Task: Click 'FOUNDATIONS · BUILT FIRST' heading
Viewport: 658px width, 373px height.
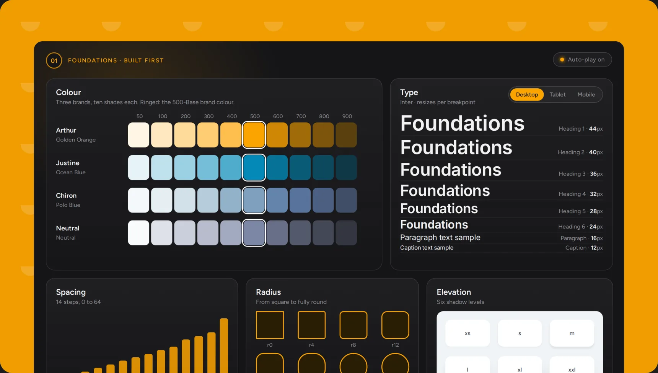Action: tap(116, 60)
